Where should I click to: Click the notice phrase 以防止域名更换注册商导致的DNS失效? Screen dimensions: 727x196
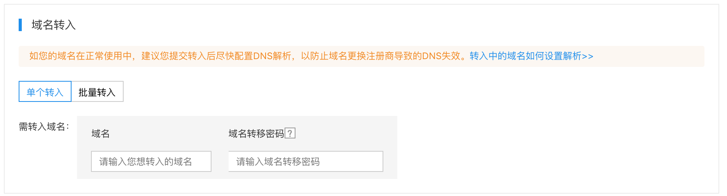coord(380,56)
